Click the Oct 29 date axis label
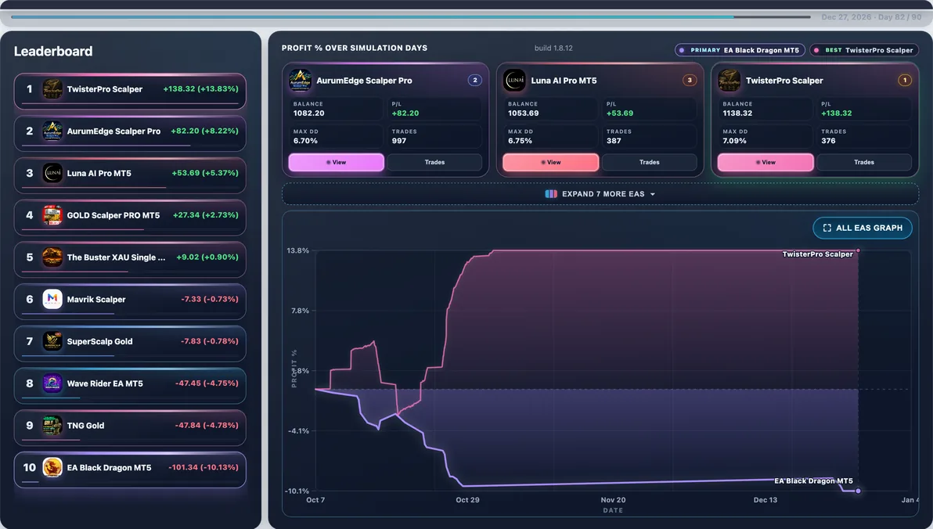Screen dimensions: 933x529 click(x=468, y=500)
